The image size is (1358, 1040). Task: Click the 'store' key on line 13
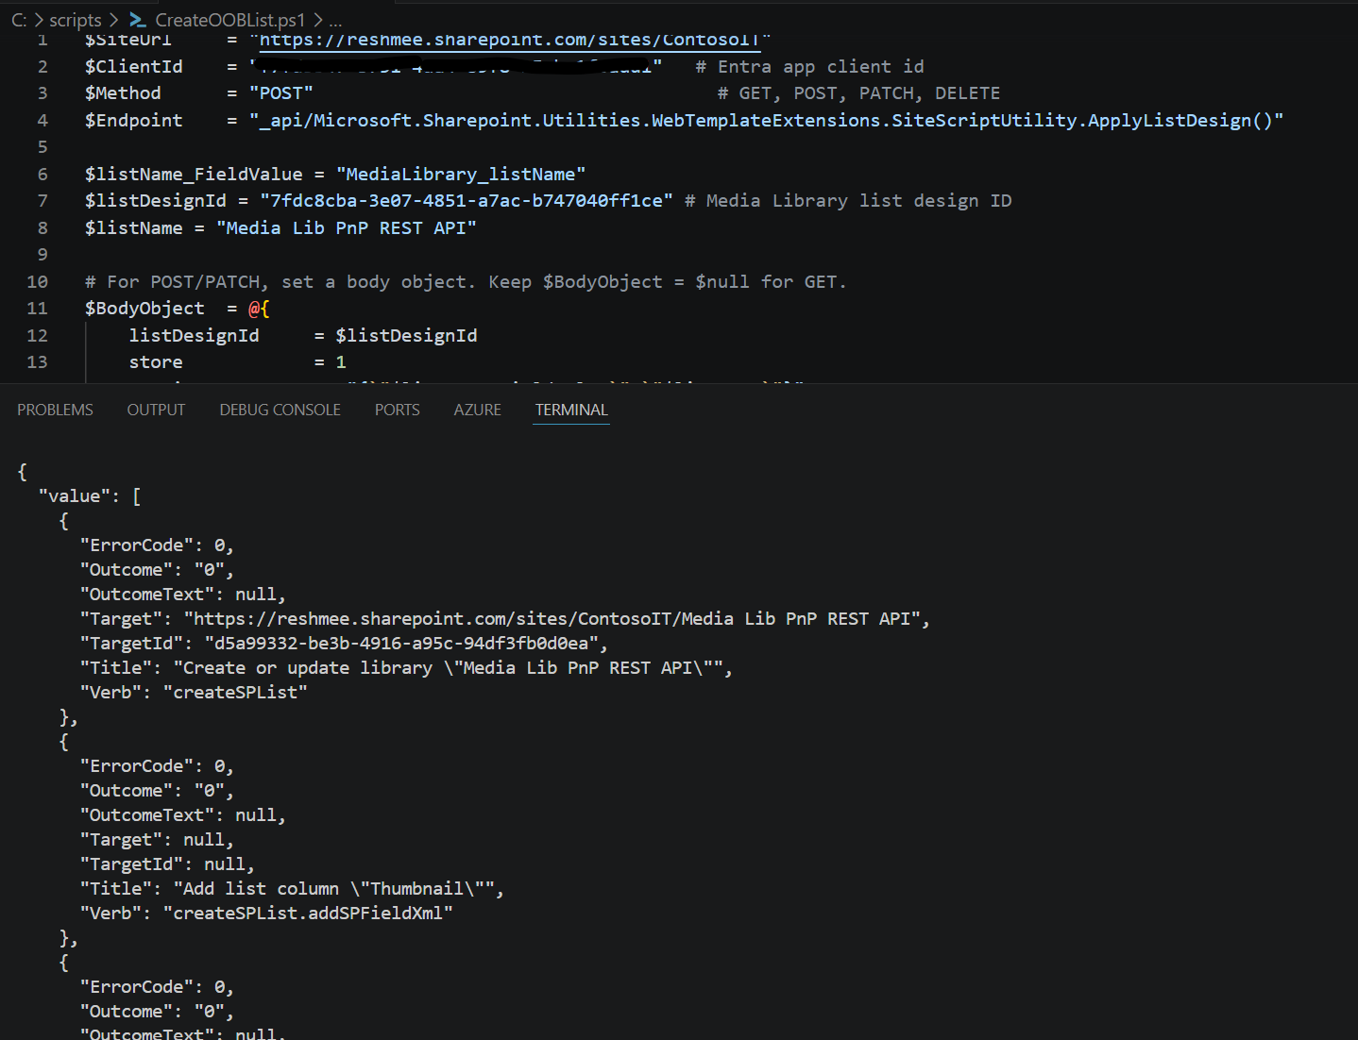coord(156,362)
